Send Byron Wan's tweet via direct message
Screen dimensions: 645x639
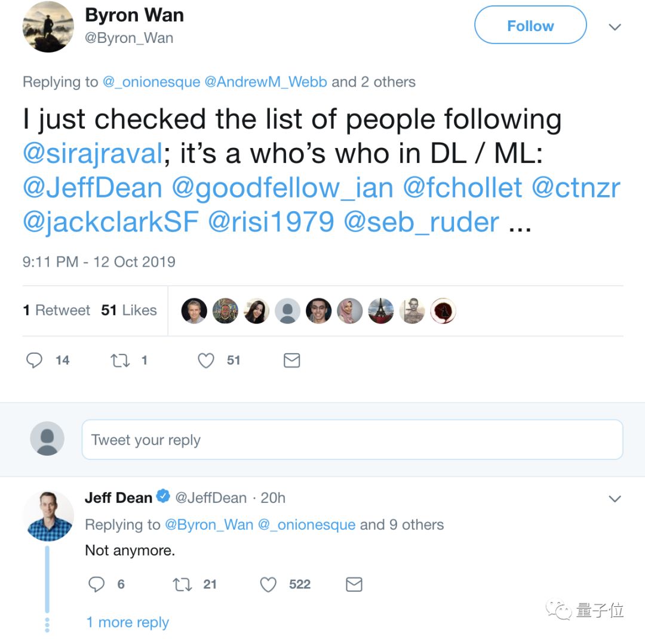pos(291,360)
